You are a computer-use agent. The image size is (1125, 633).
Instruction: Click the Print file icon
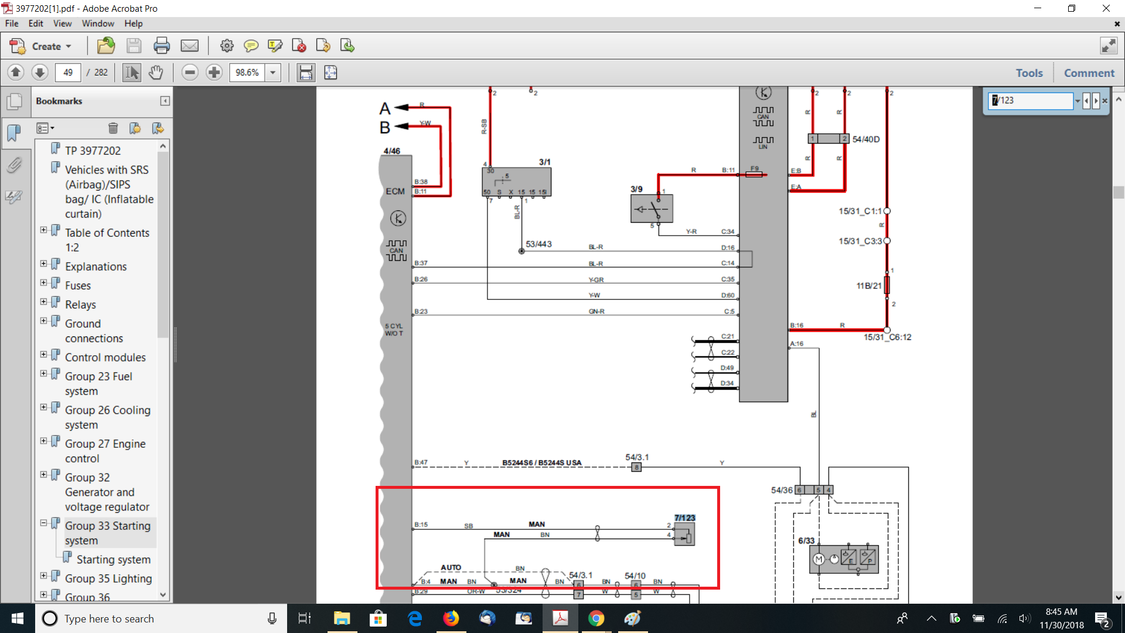pyautogui.click(x=161, y=46)
